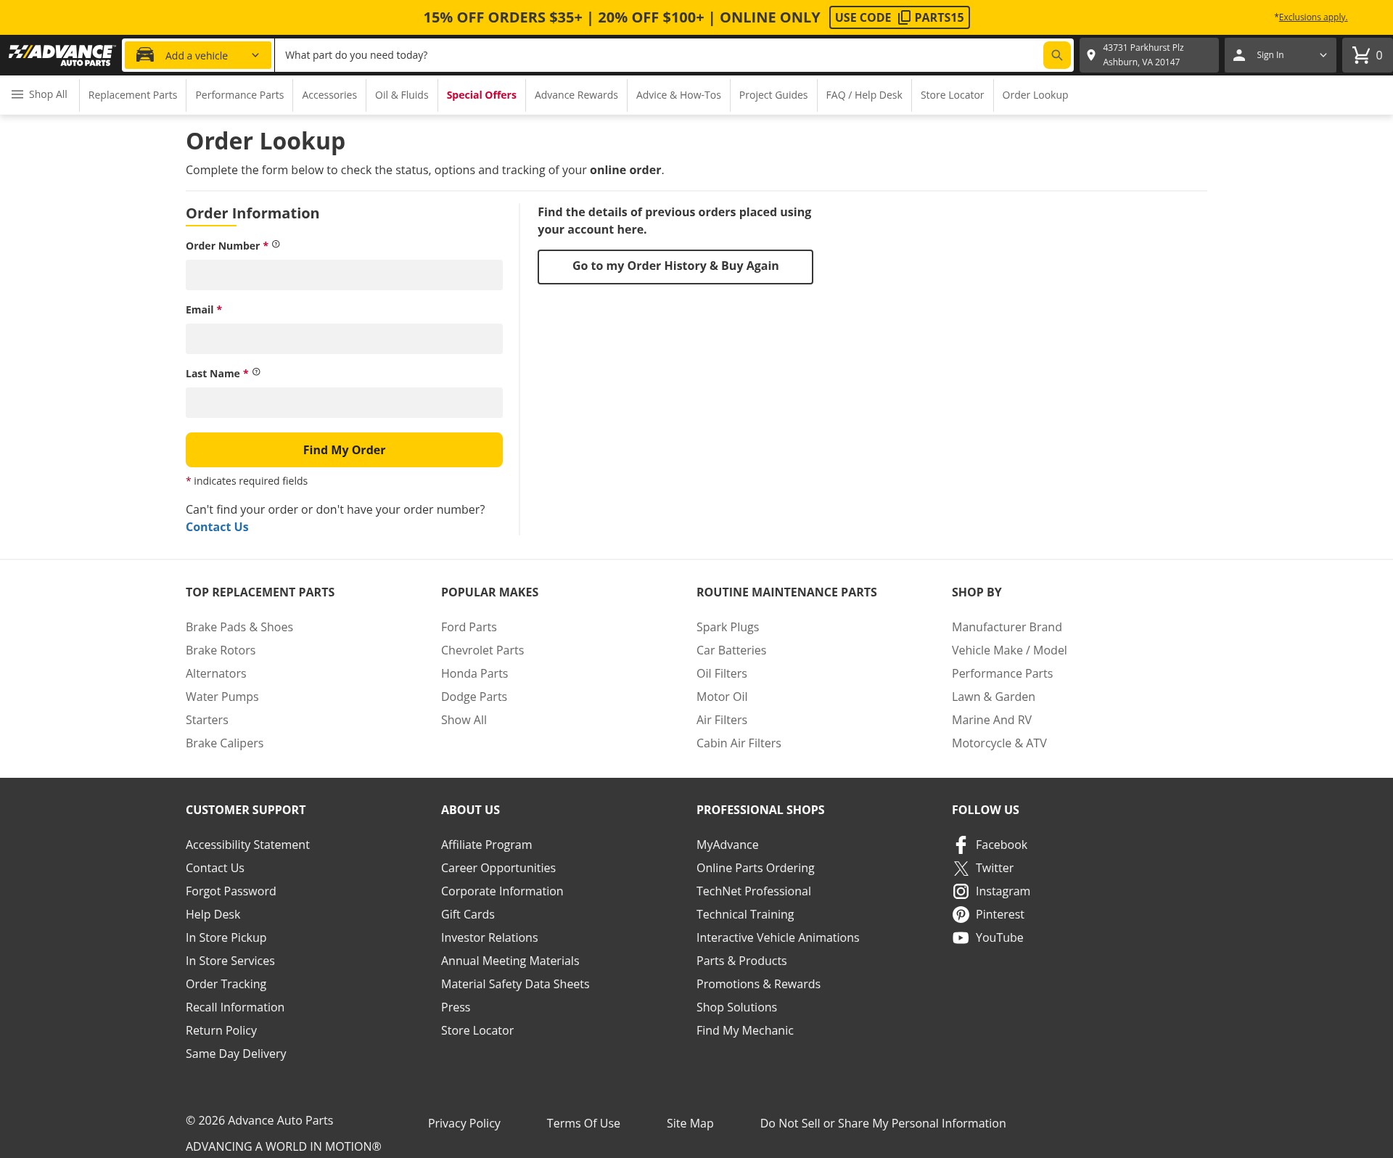Image resolution: width=1393 pixels, height=1158 pixels.
Task: Open Material Safety Data Sheets link
Action: (515, 984)
